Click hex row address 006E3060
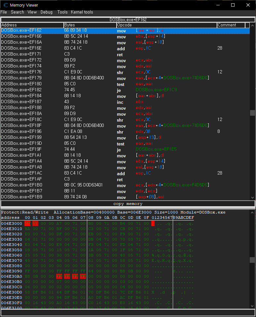 coord(12,255)
